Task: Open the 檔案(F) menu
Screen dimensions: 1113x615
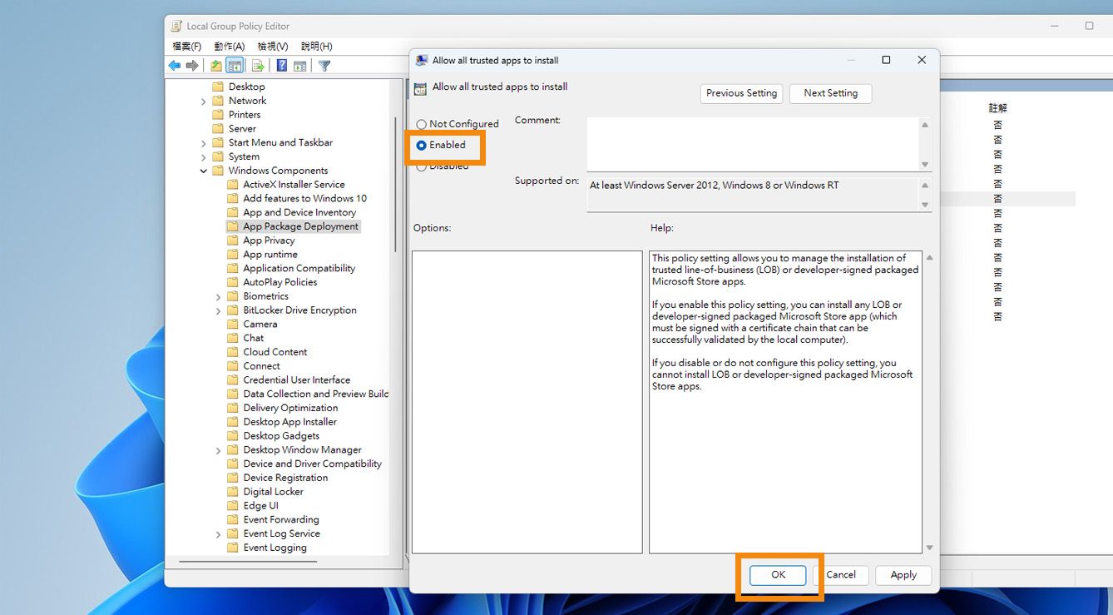Action: [186, 47]
